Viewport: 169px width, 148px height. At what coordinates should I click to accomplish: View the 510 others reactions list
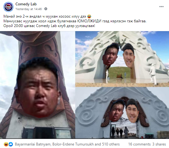tap(113, 144)
